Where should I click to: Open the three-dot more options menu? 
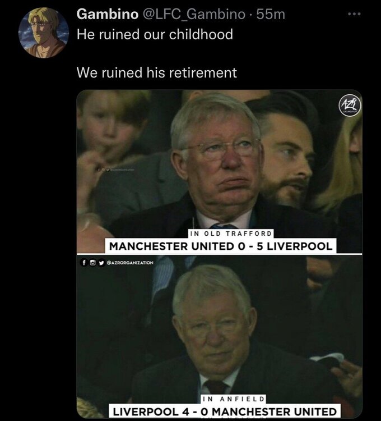point(354,13)
